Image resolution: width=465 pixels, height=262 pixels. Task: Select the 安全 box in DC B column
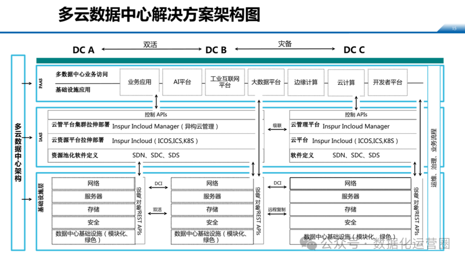[x=212, y=222]
